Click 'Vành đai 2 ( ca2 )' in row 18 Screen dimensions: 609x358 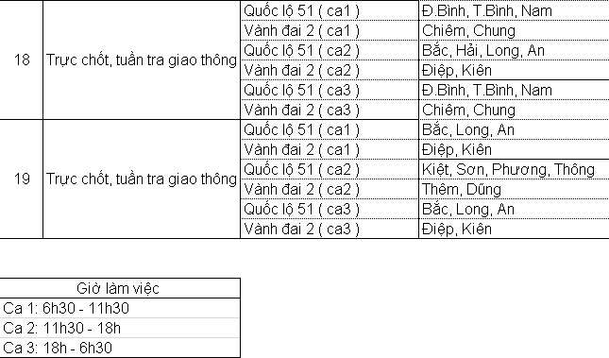tap(330, 70)
